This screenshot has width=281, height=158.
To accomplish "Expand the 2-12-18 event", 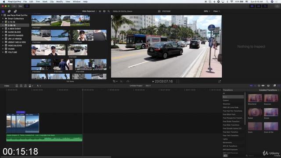I will tap(3, 22).
